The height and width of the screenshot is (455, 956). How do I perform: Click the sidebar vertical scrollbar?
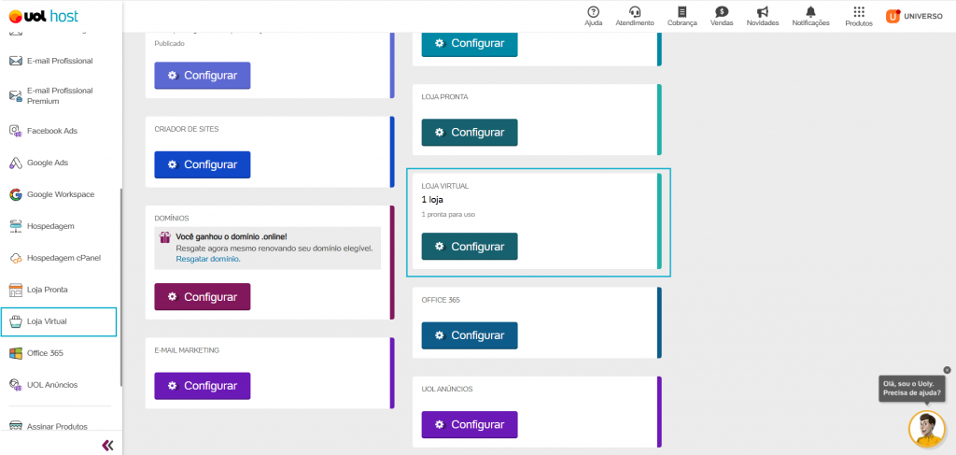click(x=120, y=287)
